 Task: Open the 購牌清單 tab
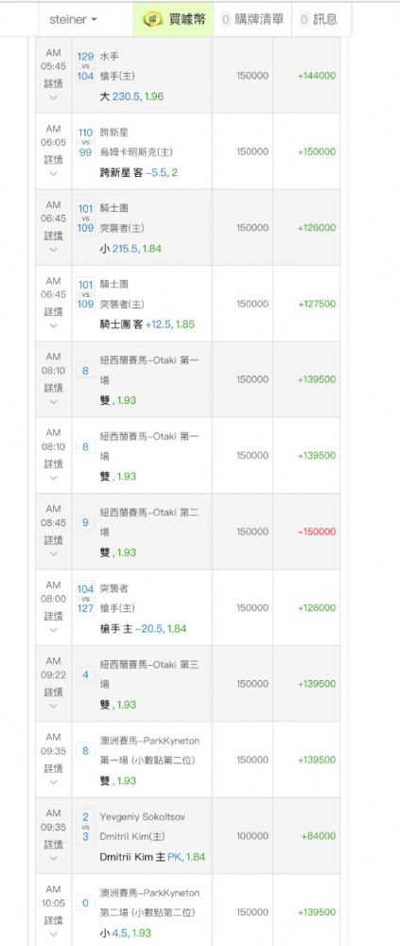[252, 19]
